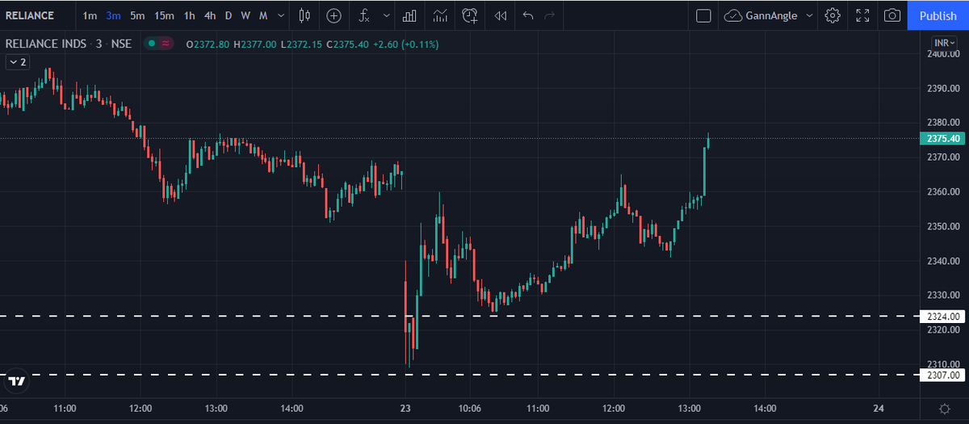Click the 2400.00 price scale label
The image size is (969, 424).
coord(942,54)
